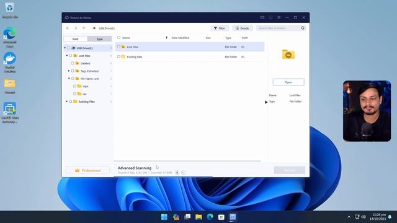Go forward with the right arrow icon
Image resolution: width=397 pixels, height=223 pixels.
coord(76,28)
